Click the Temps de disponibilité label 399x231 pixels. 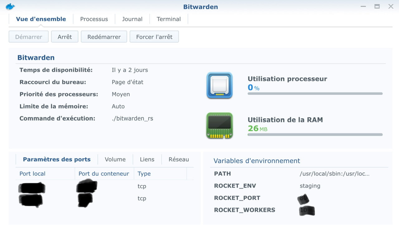(56, 70)
